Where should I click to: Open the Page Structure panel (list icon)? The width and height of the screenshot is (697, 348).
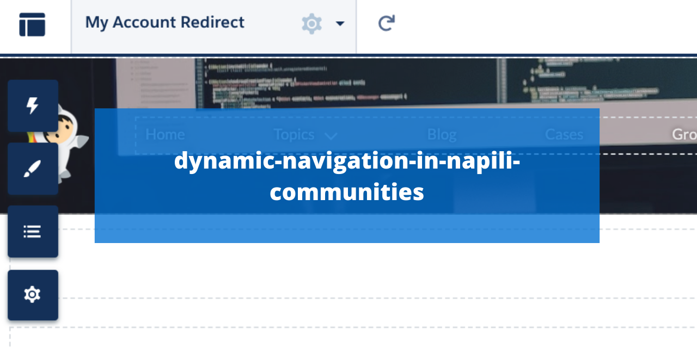tap(33, 231)
